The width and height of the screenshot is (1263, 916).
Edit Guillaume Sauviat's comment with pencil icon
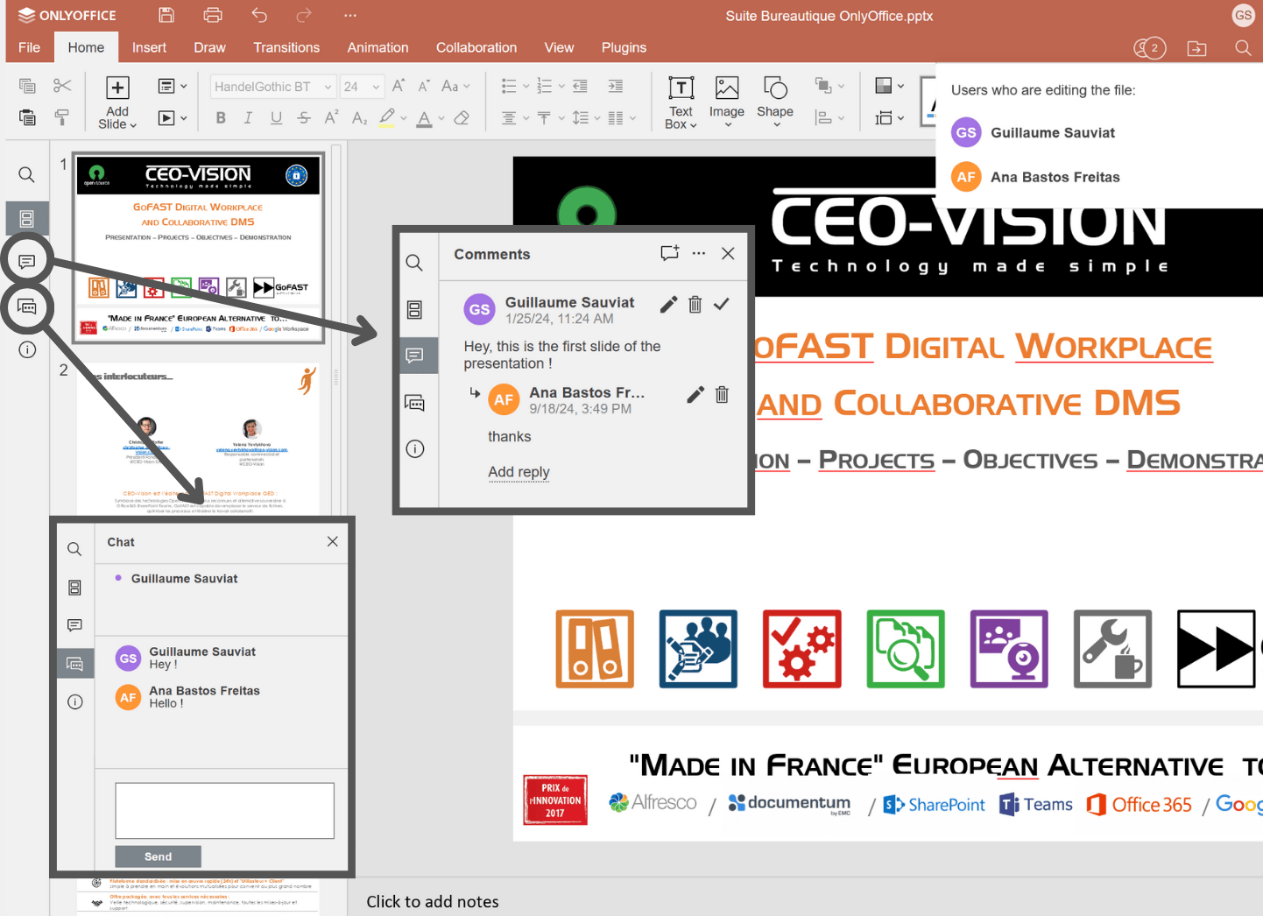[668, 304]
